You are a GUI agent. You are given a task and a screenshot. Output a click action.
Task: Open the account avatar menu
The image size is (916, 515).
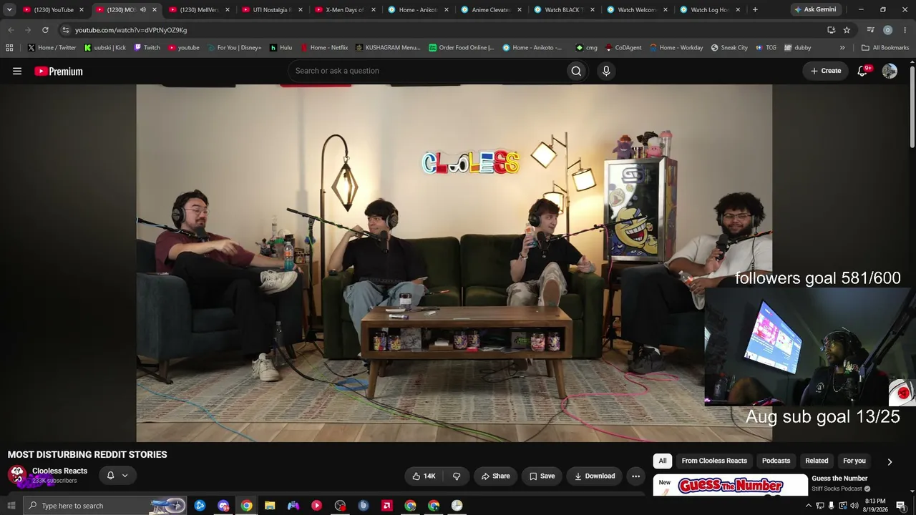click(x=890, y=71)
